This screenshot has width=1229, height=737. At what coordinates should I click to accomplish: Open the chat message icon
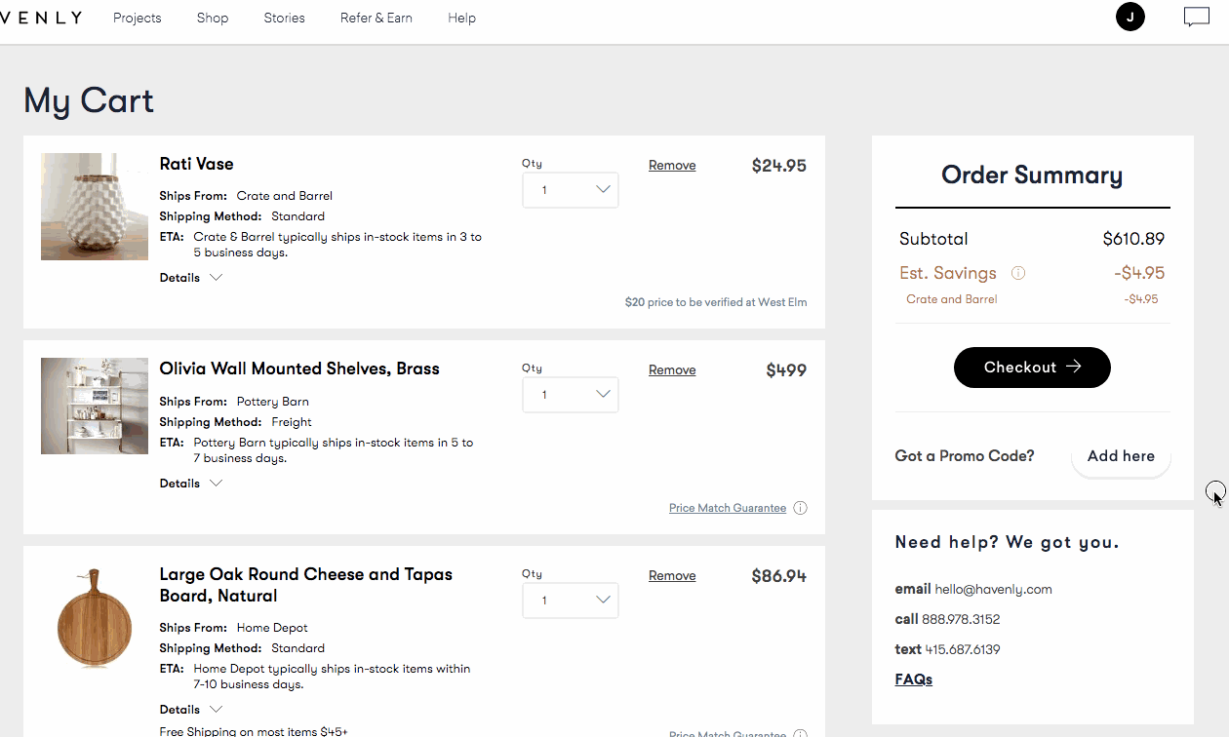1196,18
